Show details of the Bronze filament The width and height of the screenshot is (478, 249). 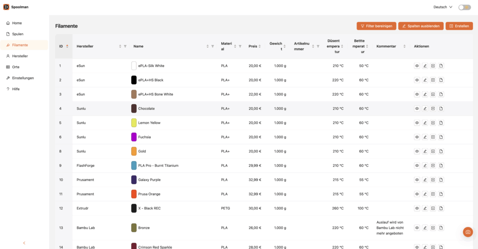[417, 228]
